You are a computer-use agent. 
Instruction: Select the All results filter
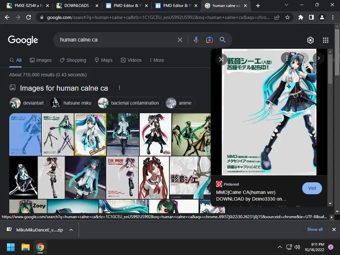[x=15, y=60]
